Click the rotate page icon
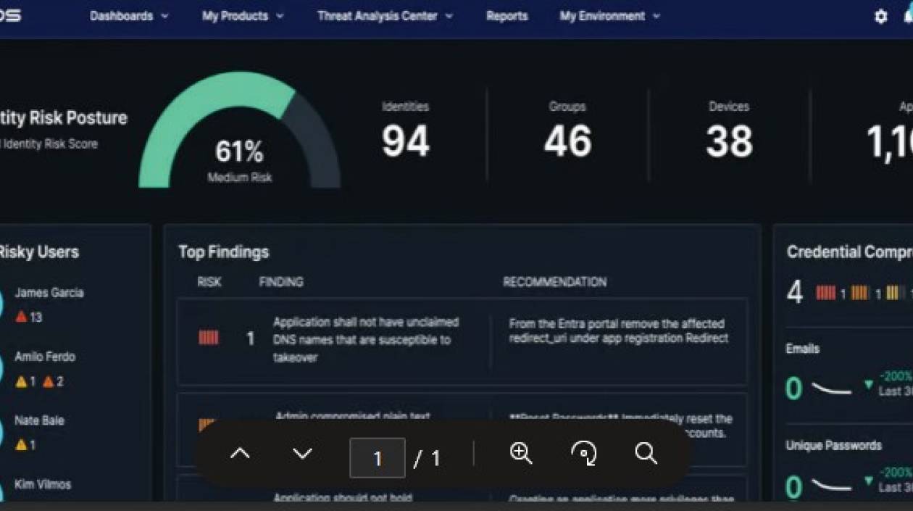 pos(583,454)
